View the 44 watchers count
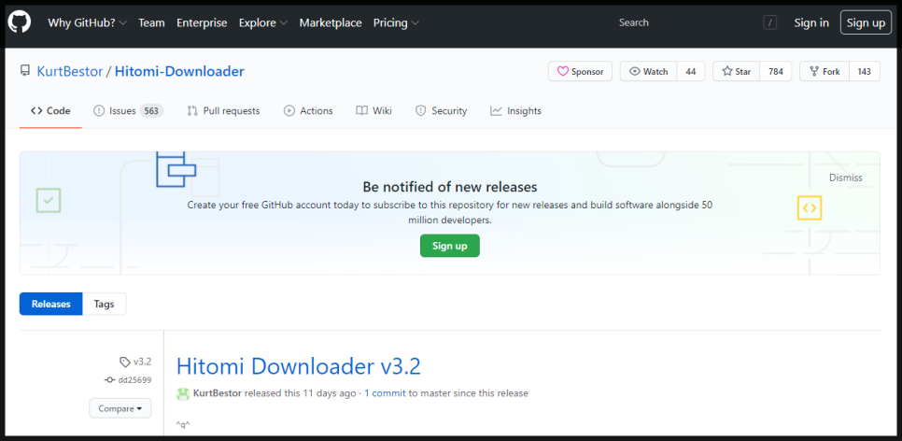This screenshot has height=441, width=902. [691, 71]
